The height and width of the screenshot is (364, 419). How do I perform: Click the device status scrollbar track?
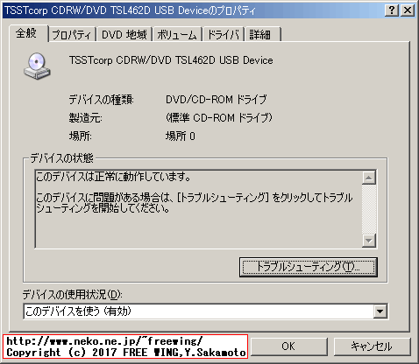(369, 209)
